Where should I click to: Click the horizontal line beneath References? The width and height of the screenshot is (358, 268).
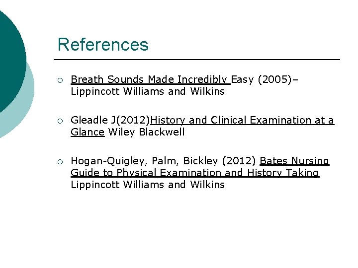[x=199, y=60]
